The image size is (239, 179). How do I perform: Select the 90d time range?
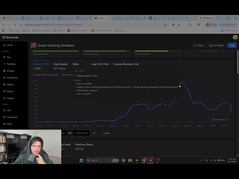[x=70, y=133]
